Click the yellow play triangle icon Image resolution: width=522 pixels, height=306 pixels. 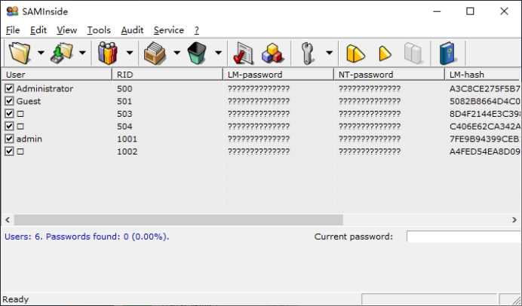tap(385, 54)
